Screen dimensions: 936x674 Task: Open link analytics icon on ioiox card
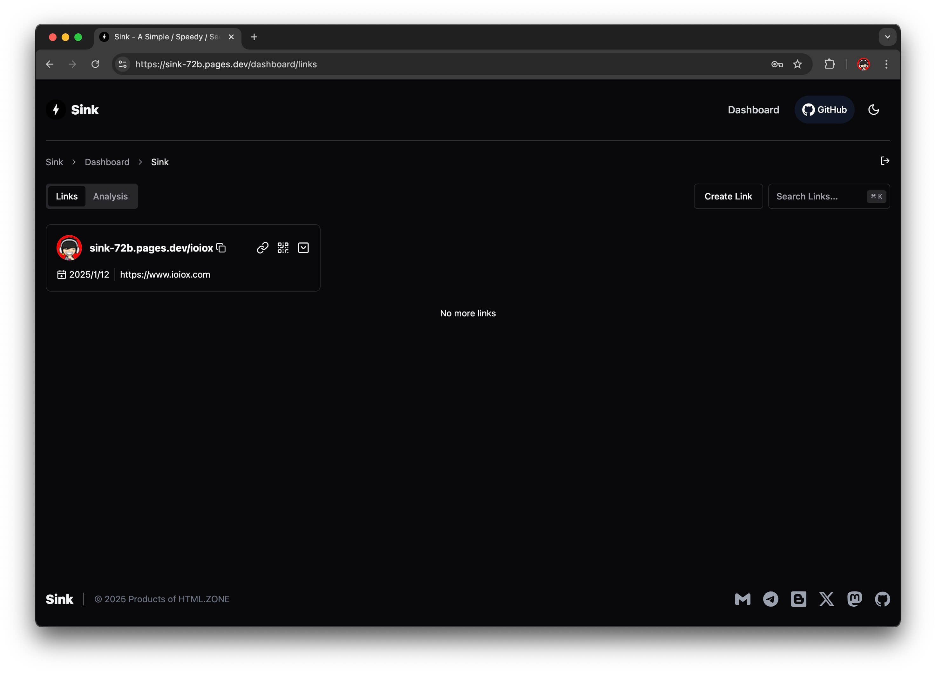point(262,247)
